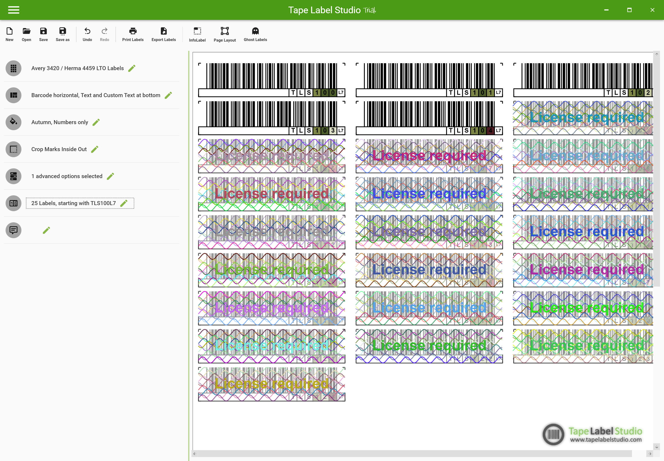Screen dimensions: 664x461
Task: Click the TLS104 L7 barcode label
Action: click(429, 118)
